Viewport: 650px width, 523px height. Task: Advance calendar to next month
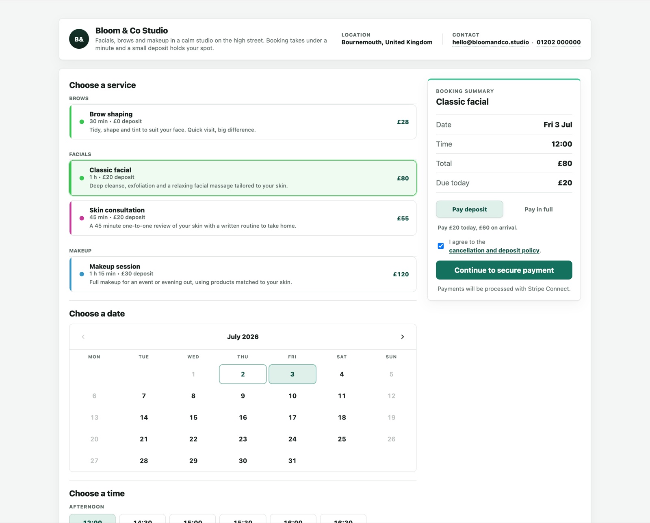pyautogui.click(x=403, y=337)
